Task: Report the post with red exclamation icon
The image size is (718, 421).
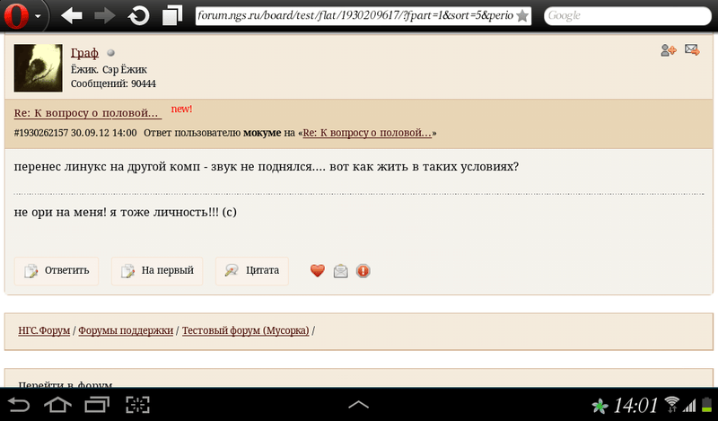Action: click(x=363, y=271)
